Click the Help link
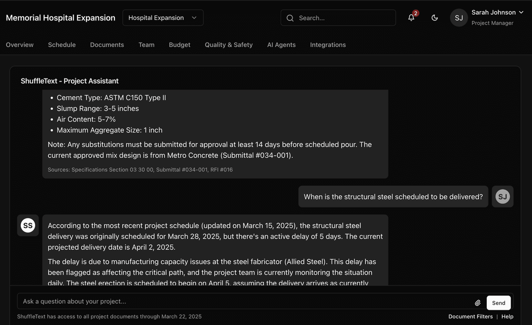The image size is (532, 325). (x=507, y=317)
